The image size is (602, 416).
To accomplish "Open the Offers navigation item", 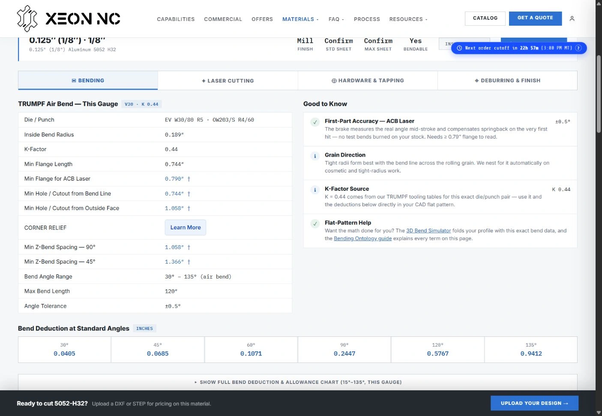I will (x=262, y=19).
